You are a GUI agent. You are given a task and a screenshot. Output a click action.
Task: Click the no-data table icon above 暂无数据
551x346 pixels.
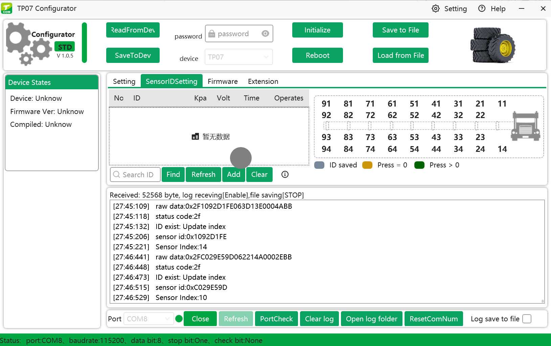pos(196,136)
